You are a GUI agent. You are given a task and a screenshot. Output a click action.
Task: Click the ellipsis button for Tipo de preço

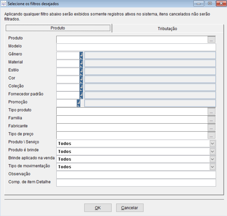[211, 135]
